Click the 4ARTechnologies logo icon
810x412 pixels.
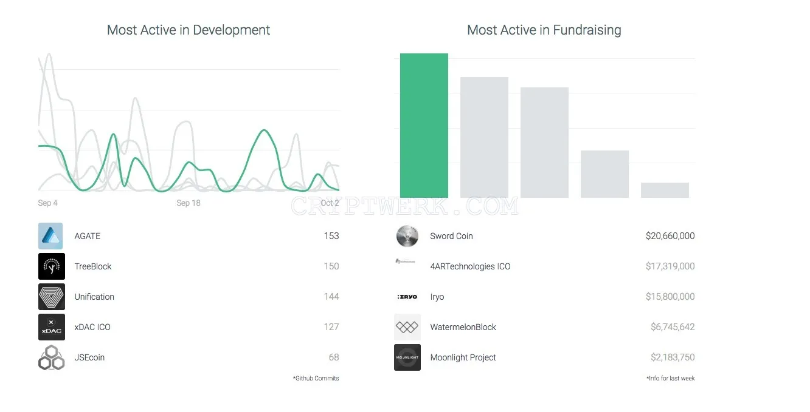pos(405,261)
